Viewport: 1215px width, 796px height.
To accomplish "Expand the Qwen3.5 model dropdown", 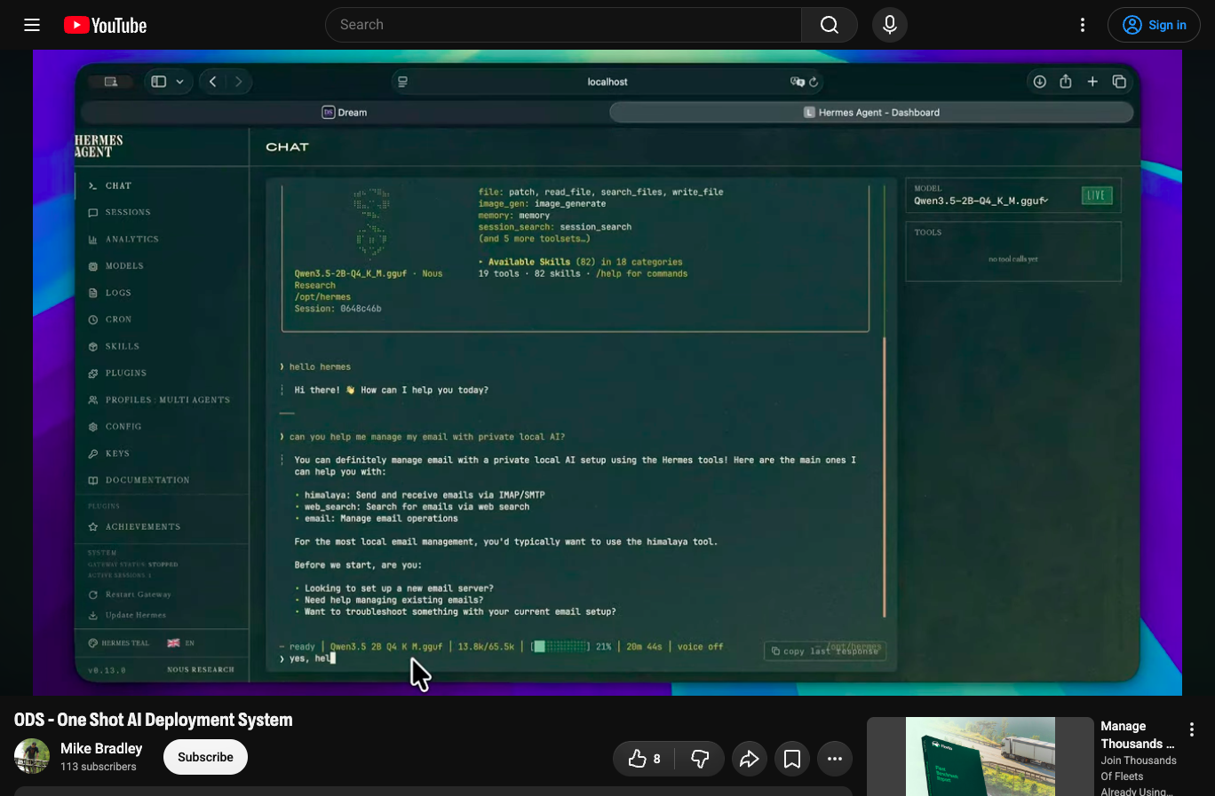I will (x=981, y=201).
